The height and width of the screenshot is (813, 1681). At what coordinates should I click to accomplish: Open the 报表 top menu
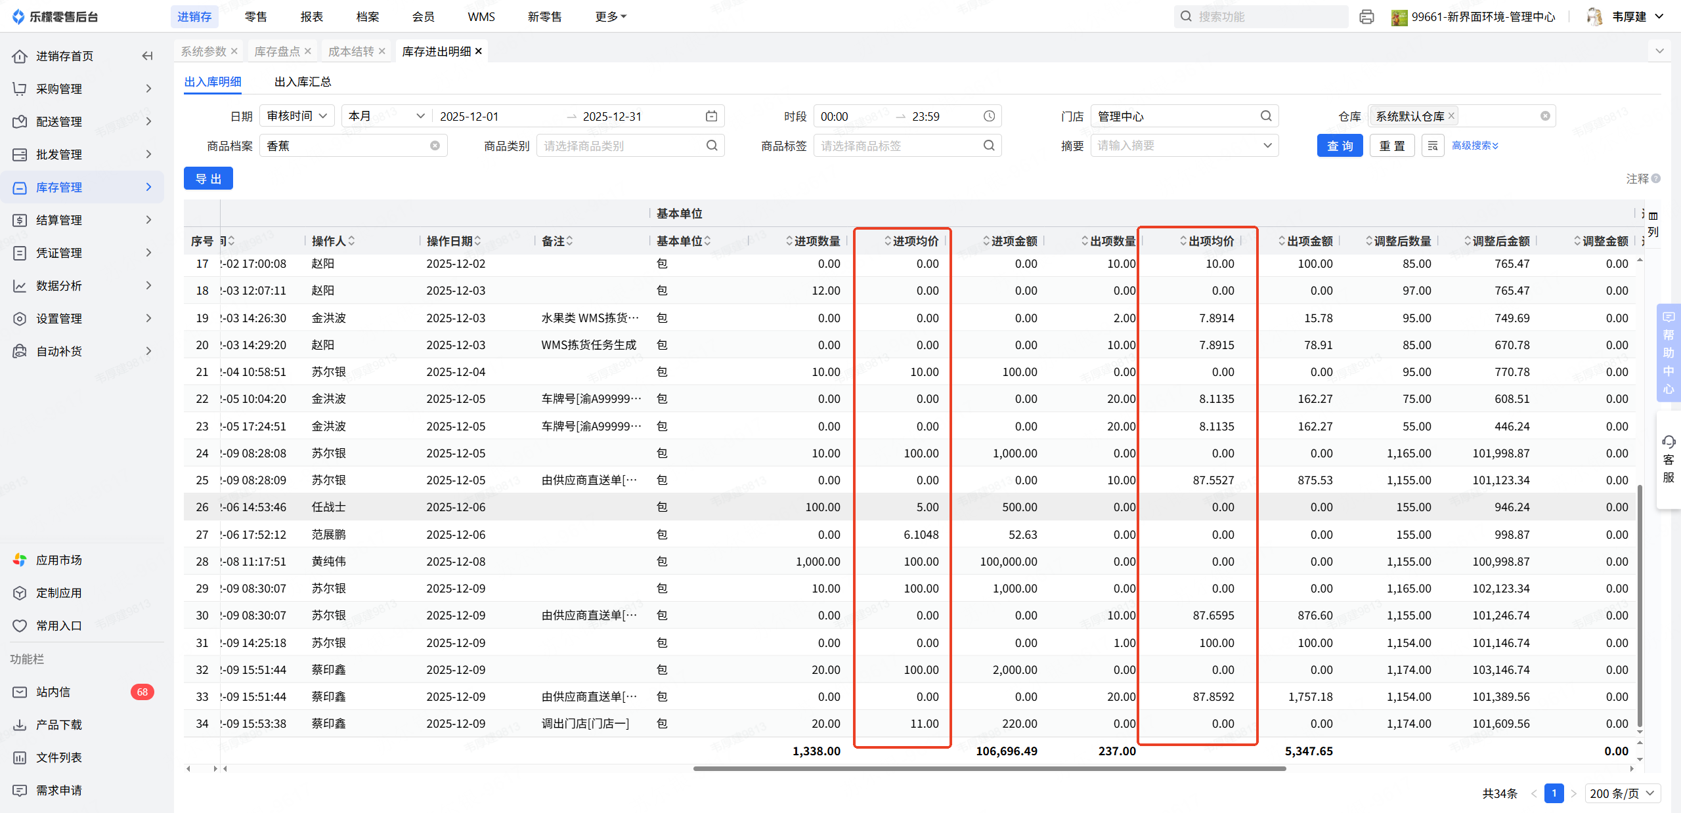(311, 17)
